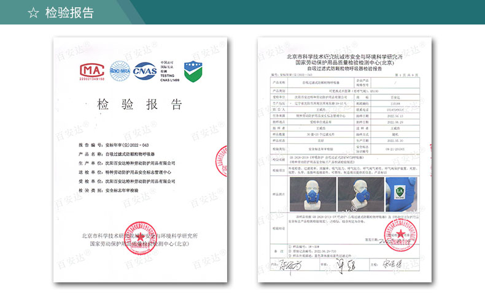Screen dimensions: 485x294
Task: Click the middle handwritten signature
Action: (x=346, y=266)
